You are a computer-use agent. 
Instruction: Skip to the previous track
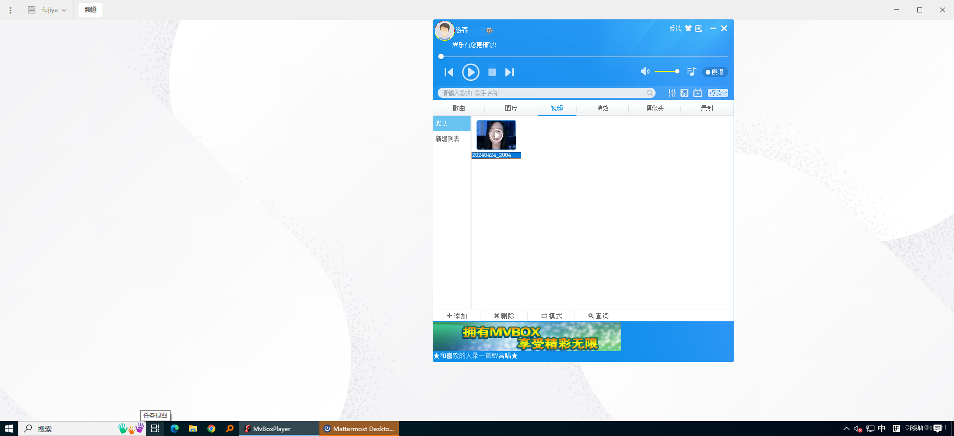pos(449,73)
